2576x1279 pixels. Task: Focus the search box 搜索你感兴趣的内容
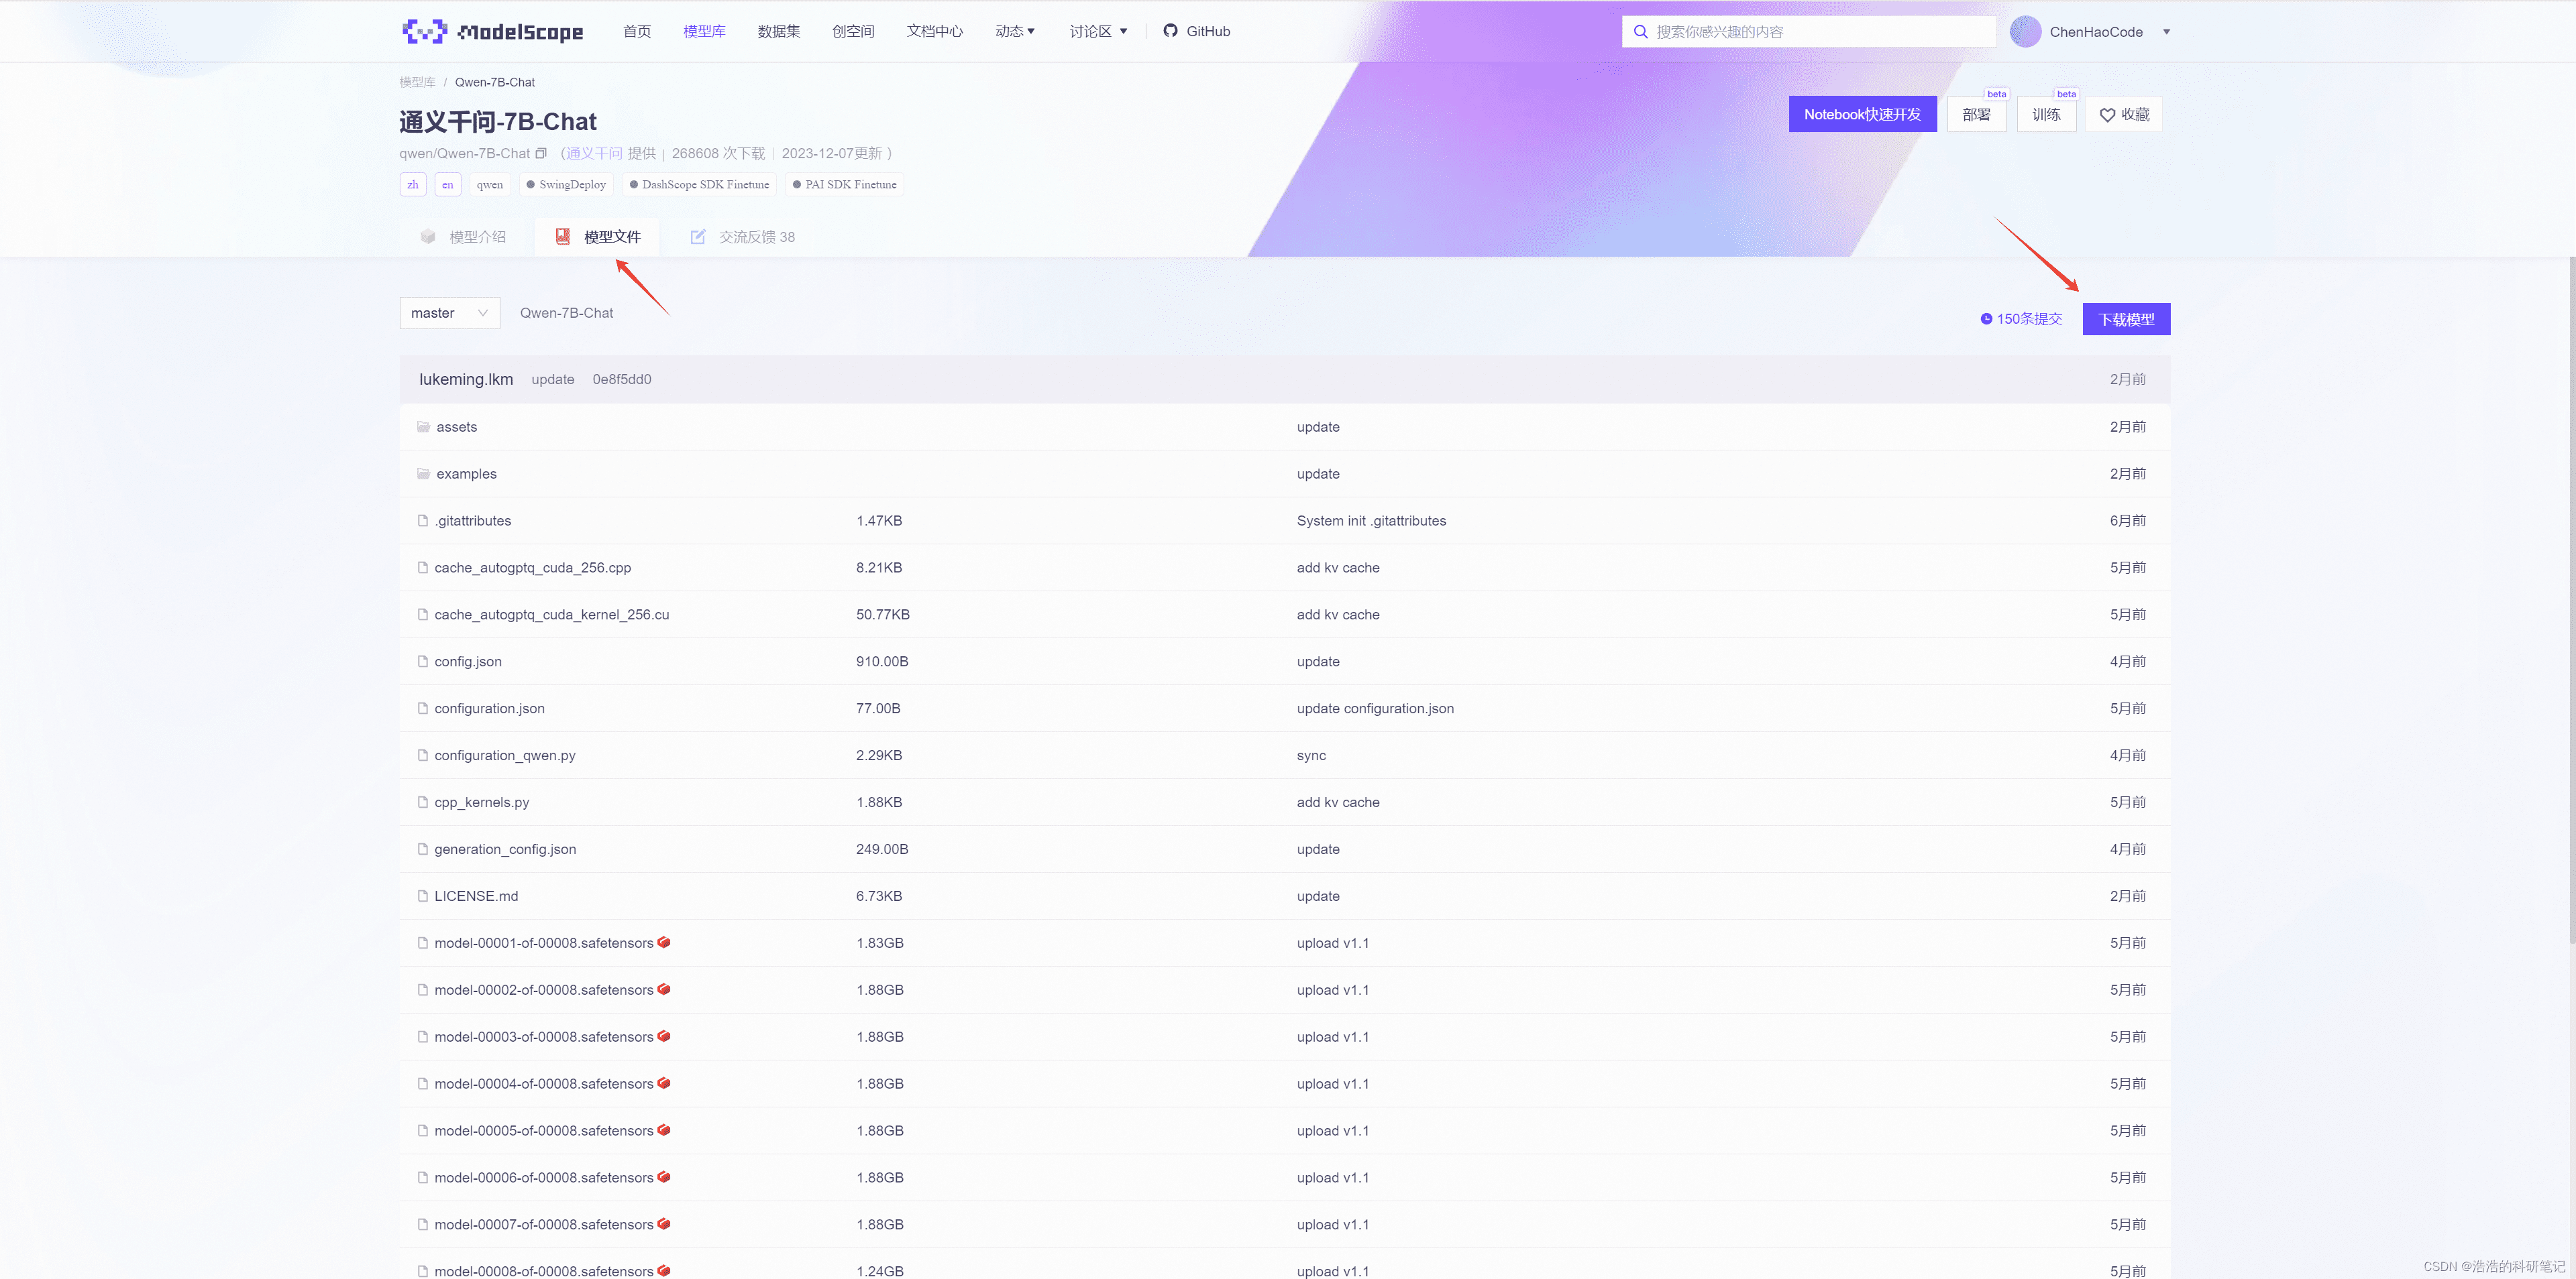(1808, 32)
